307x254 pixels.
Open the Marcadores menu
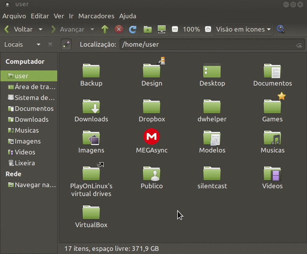[x=96, y=16]
